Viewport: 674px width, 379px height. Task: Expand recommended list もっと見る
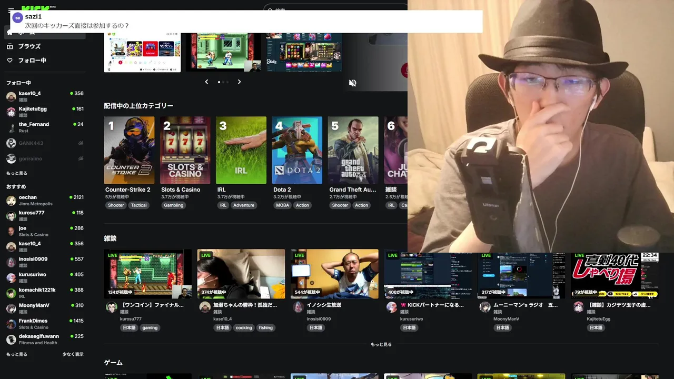tap(17, 354)
